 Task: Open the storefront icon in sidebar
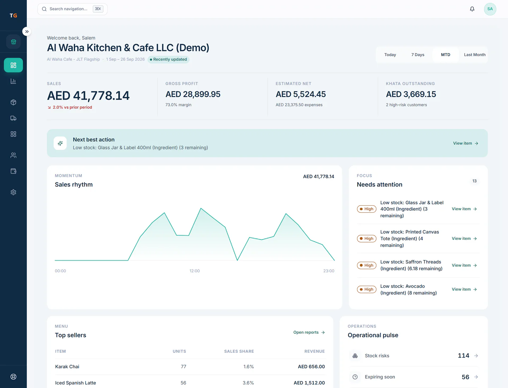(x=13, y=42)
